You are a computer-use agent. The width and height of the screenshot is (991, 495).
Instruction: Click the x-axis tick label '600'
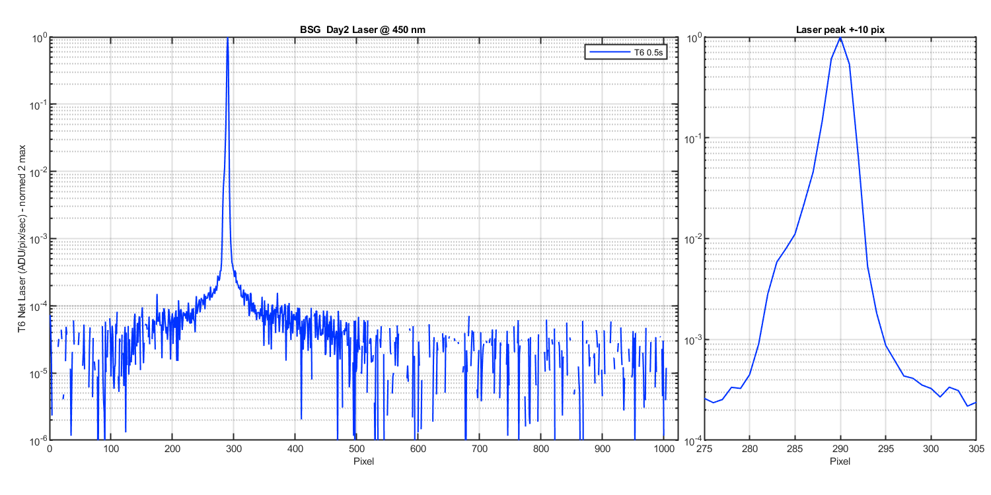[x=418, y=449]
